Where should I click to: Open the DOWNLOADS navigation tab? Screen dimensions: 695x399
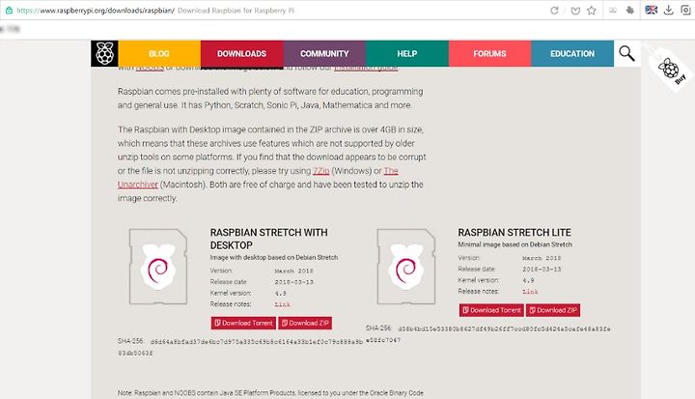point(241,53)
